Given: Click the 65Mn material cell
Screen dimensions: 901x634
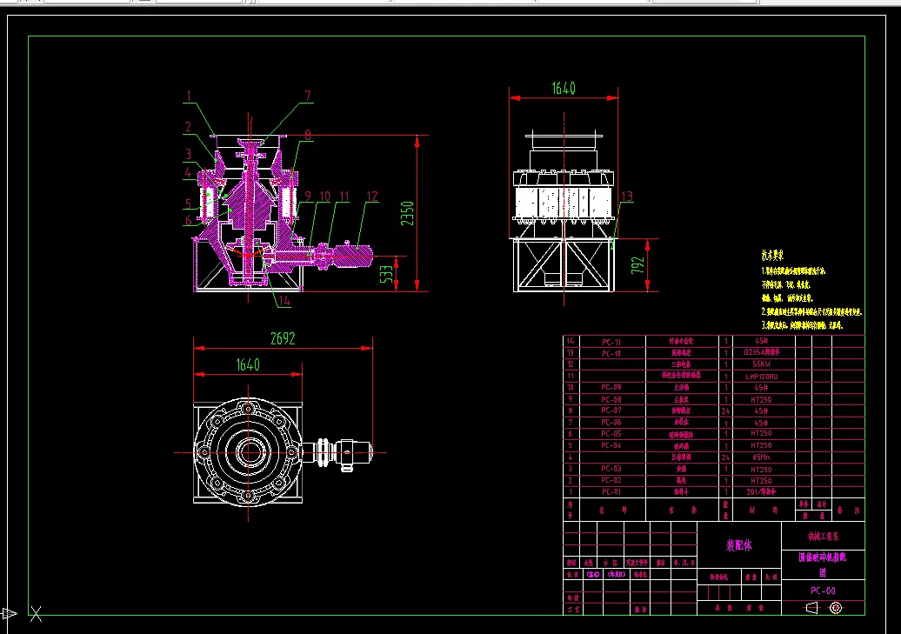Looking at the screenshot, I should [x=761, y=457].
